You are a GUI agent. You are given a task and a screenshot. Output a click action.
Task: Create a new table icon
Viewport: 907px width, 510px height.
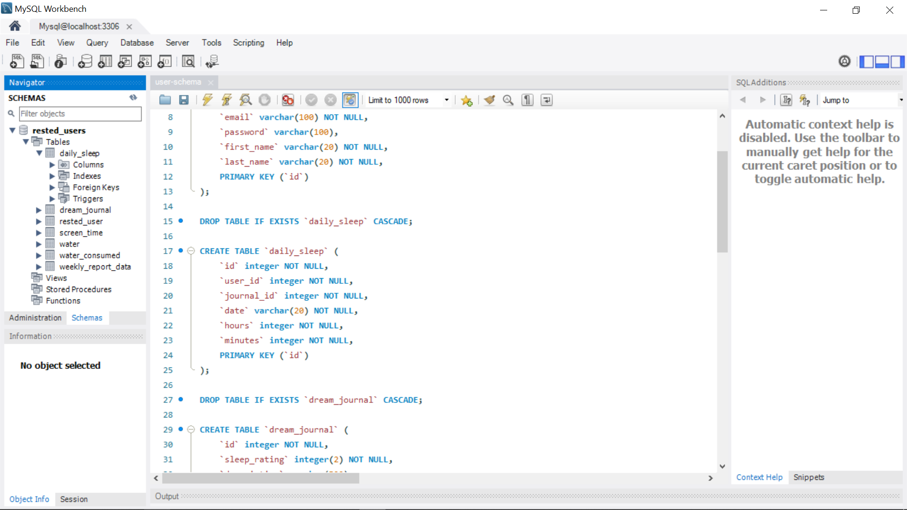coord(105,61)
